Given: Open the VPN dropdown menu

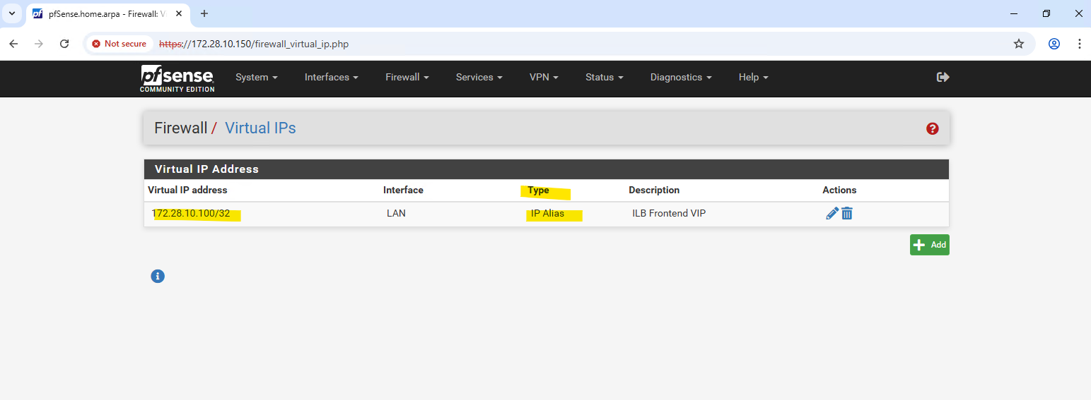Looking at the screenshot, I should tap(544, 77).
